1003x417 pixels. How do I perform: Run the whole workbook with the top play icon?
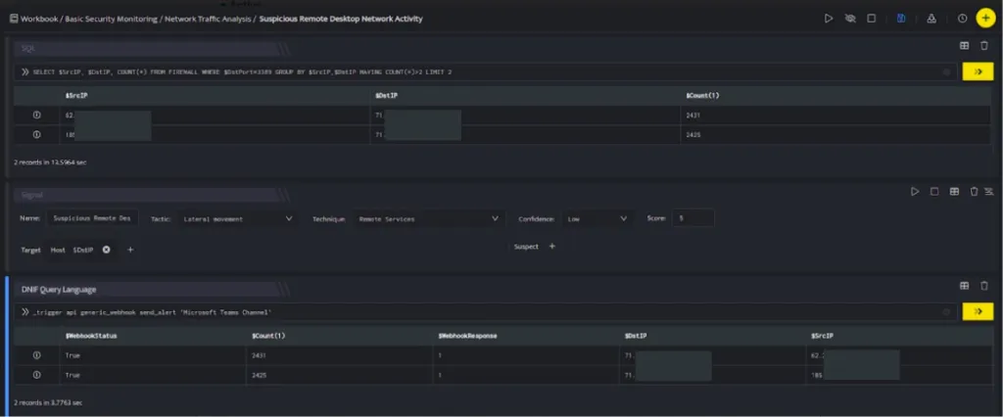click(829, 19)
